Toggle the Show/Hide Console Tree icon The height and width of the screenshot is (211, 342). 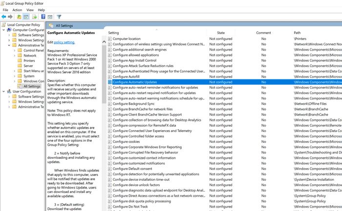26,17
